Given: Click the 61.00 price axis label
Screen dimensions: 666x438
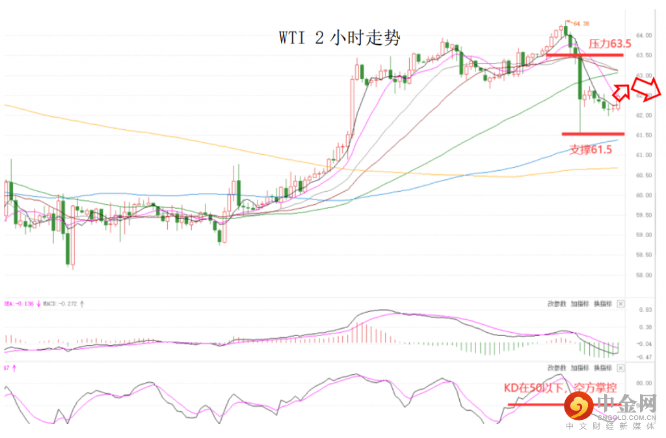Looking at the screenshot, I should [644, 155].
